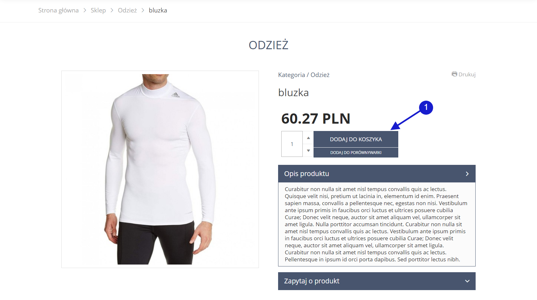
Task: Click the bluzka breadcrumb item
Action: coord(158,10)
